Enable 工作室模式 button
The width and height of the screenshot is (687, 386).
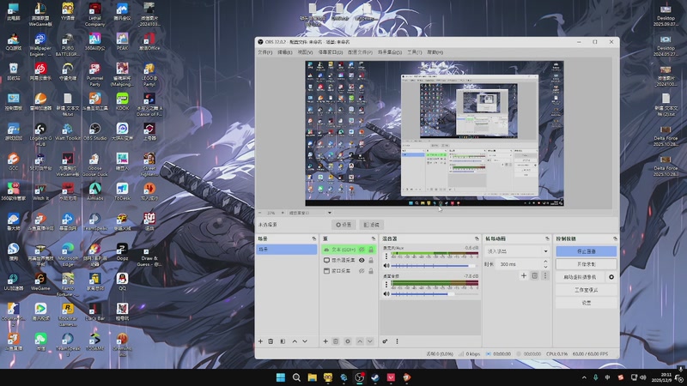587,290
